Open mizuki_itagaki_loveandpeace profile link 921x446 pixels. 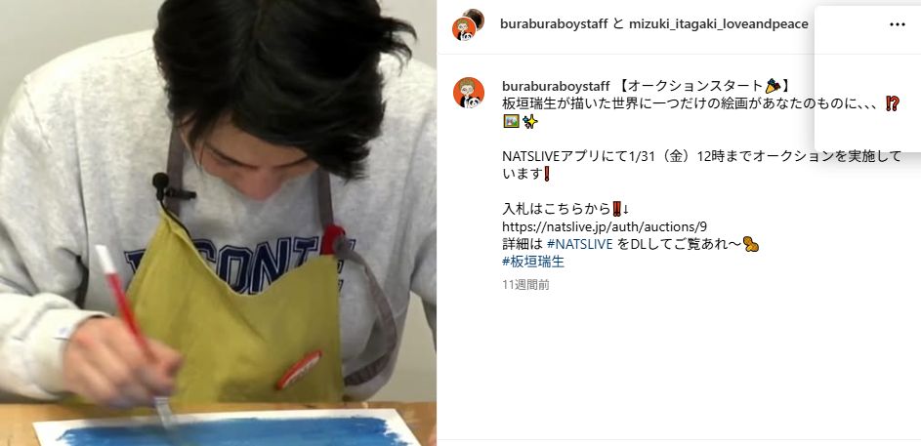point(719,24)
